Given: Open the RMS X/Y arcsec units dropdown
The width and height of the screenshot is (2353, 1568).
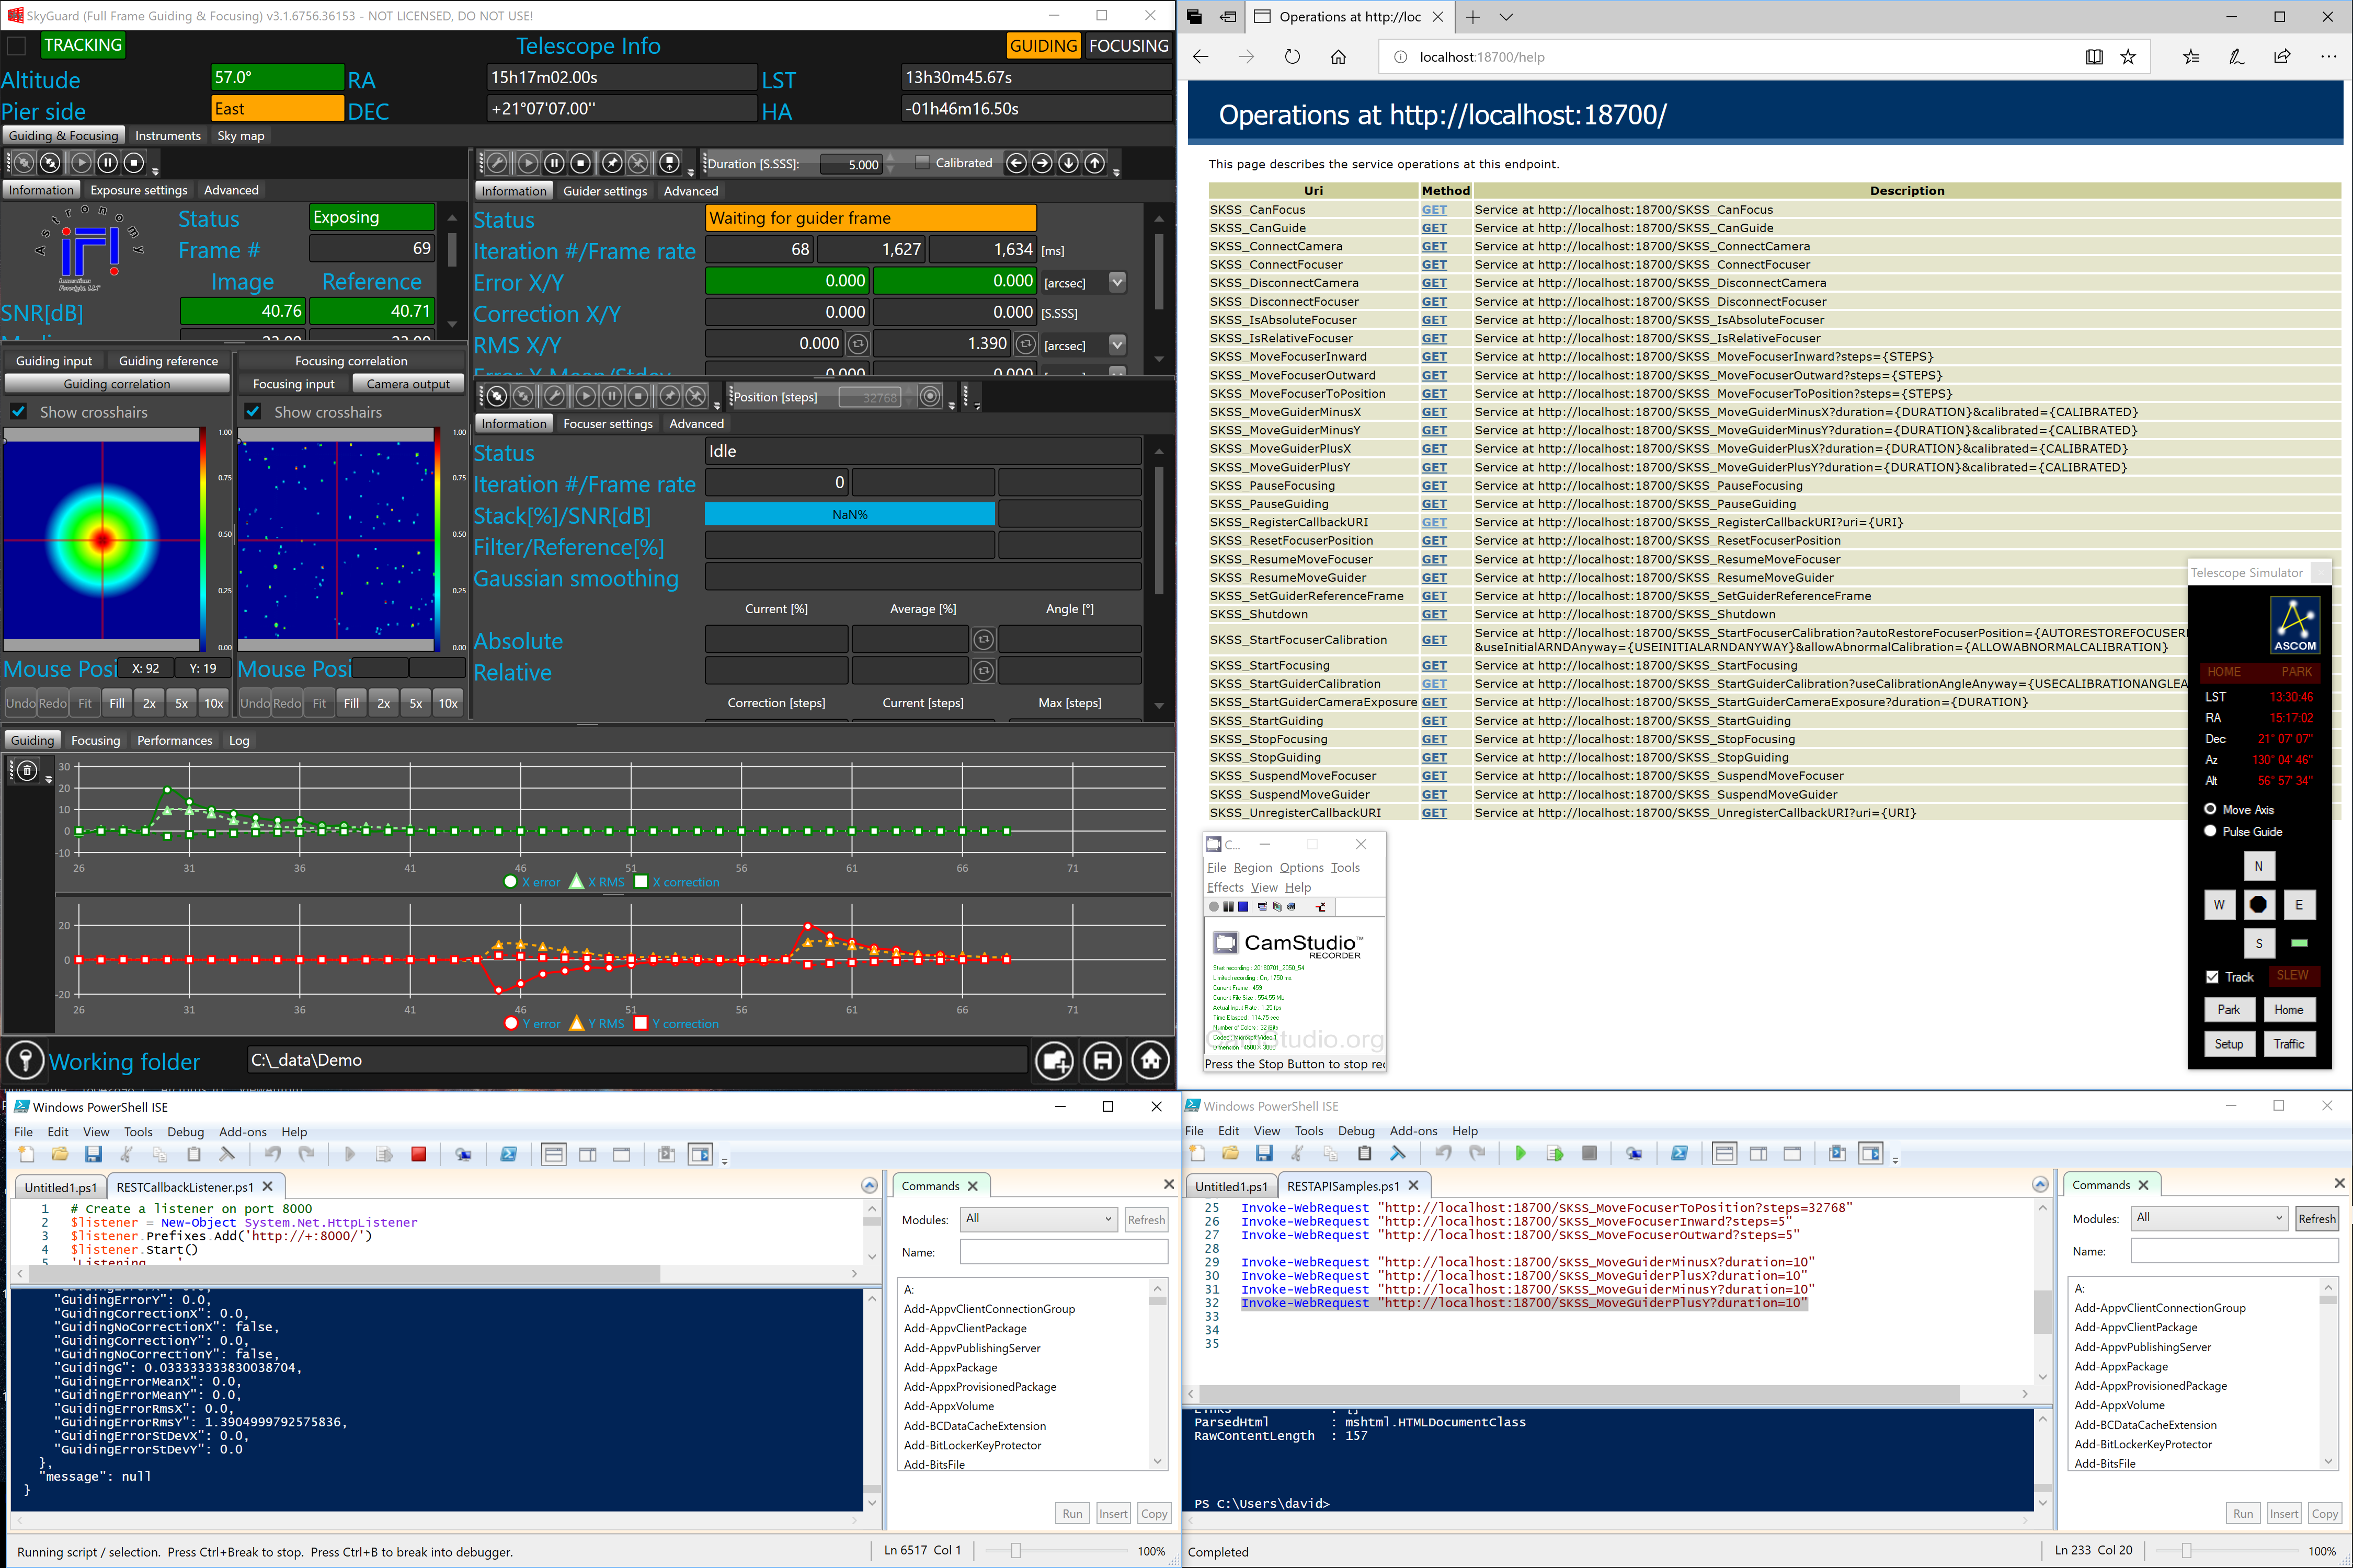Looking at the screenshot, I should (x=1117, y=344).
